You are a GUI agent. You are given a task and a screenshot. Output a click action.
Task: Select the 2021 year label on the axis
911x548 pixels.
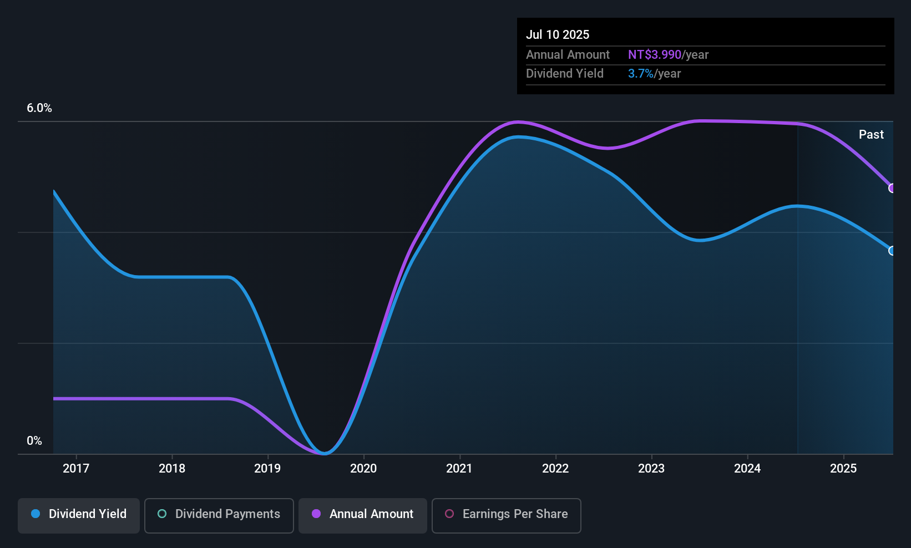coord(459,468)
